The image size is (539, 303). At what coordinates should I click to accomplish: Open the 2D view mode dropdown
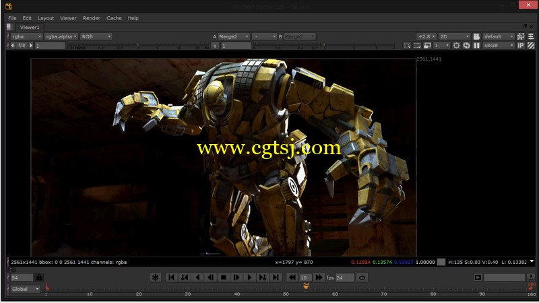click(454, 36)
